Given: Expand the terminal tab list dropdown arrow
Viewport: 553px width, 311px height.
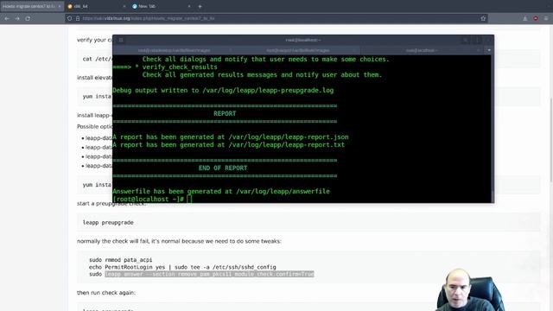Looking at the screenshot, I should tap(489, 50).
